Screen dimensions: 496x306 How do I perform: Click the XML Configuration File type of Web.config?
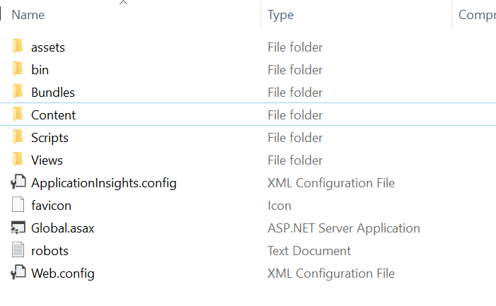[x=331, y=273]
